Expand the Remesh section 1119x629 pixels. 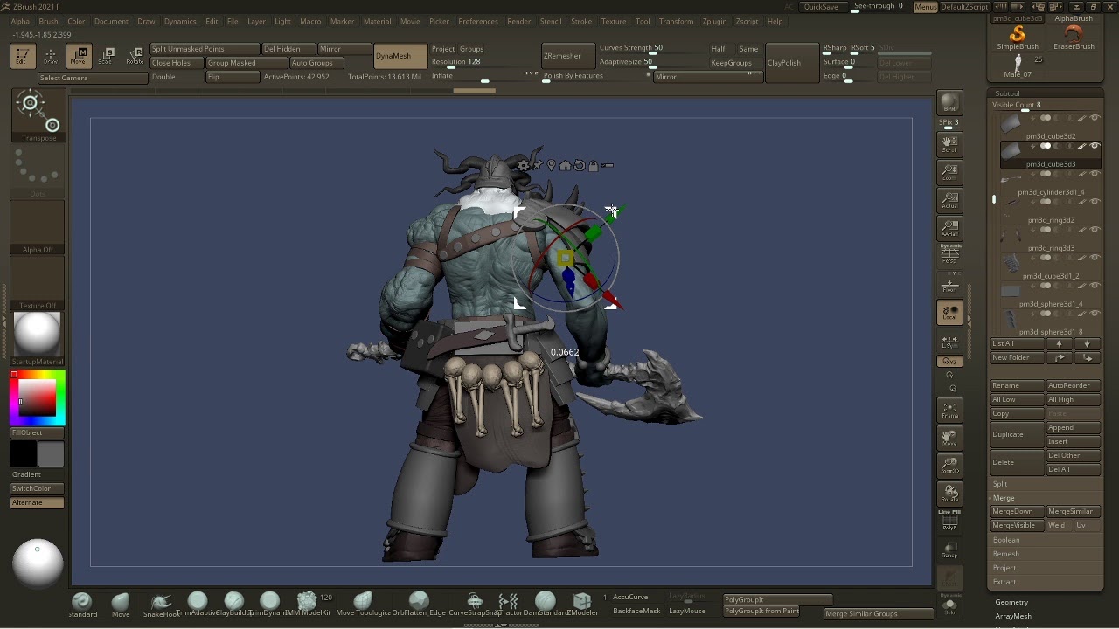(1006, 554)
